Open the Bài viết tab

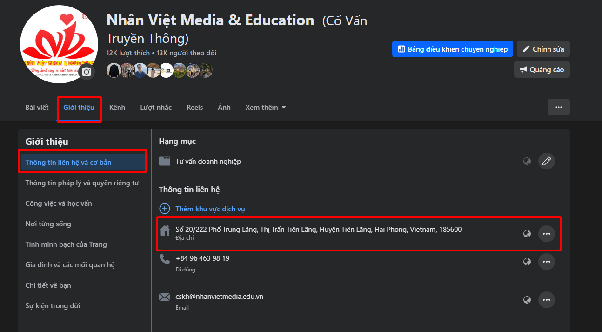tap(37, 108)
